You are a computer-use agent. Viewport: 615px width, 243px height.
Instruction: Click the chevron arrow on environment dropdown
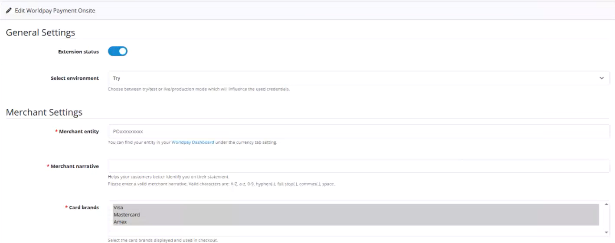pos(602,78)
